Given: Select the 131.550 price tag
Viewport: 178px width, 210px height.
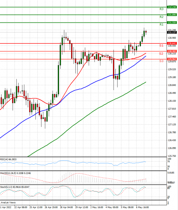Looking at the screenshot, I should (172, 23).
